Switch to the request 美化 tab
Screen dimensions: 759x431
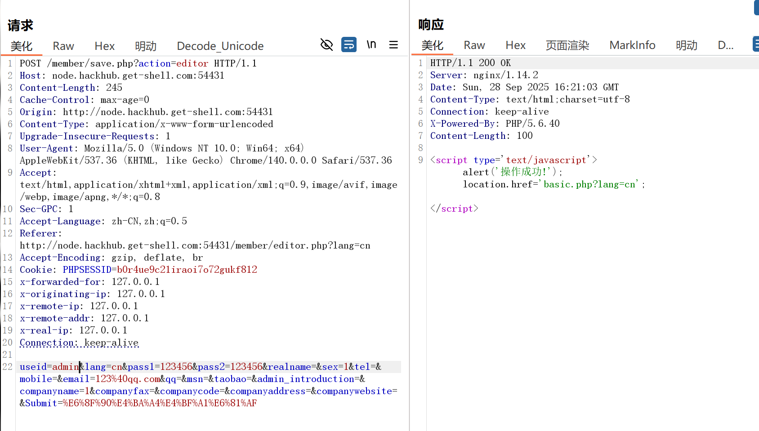click(x=22, y=46)
